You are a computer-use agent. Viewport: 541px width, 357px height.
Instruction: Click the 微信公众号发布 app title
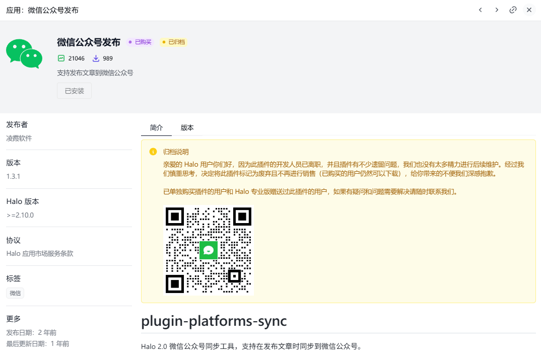(x=89, y=42)
